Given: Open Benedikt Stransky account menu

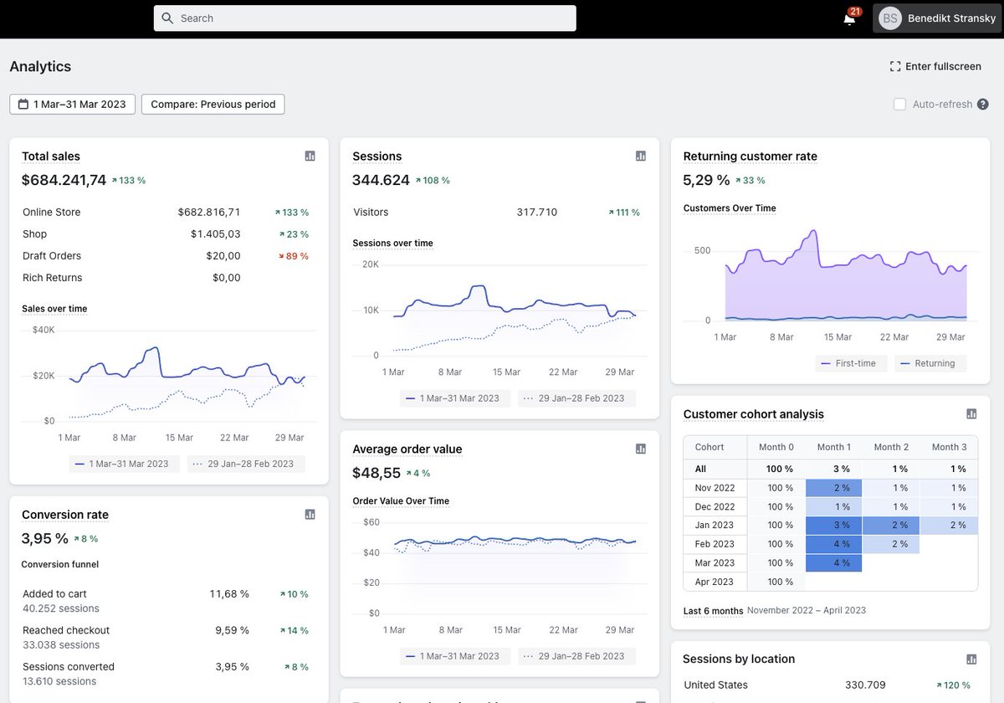Looking at the screenshot, I should point(937,18).
